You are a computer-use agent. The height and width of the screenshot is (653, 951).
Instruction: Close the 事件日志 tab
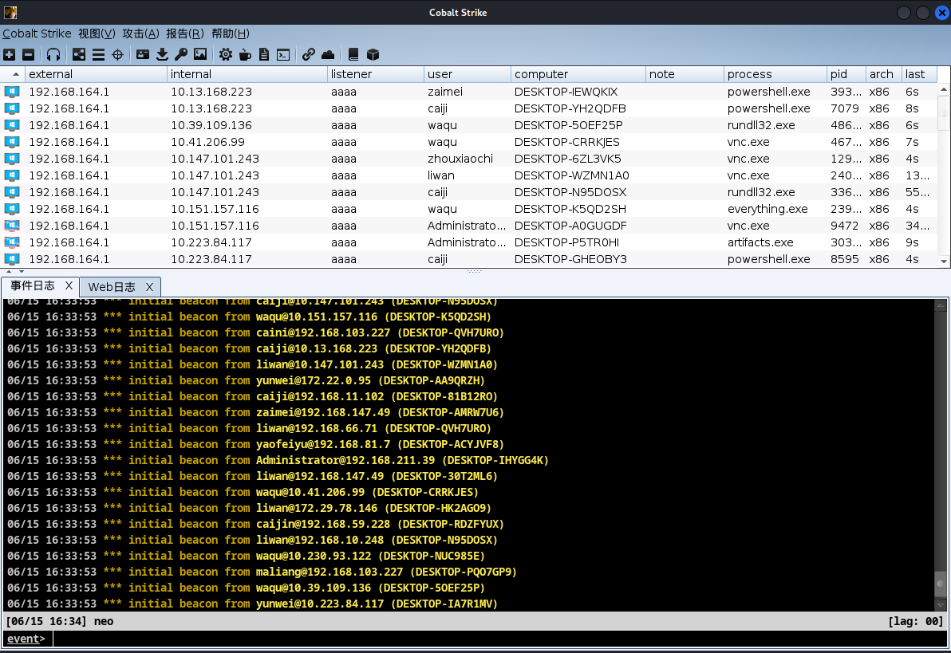pos(69,285)
